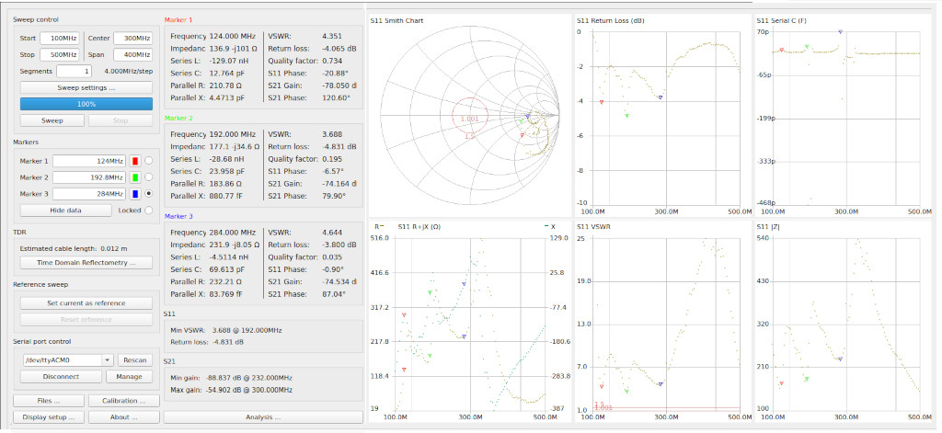The width and height of the screenshot is (942, 433).
Task: Click the Manage device button
Action: 129,377
